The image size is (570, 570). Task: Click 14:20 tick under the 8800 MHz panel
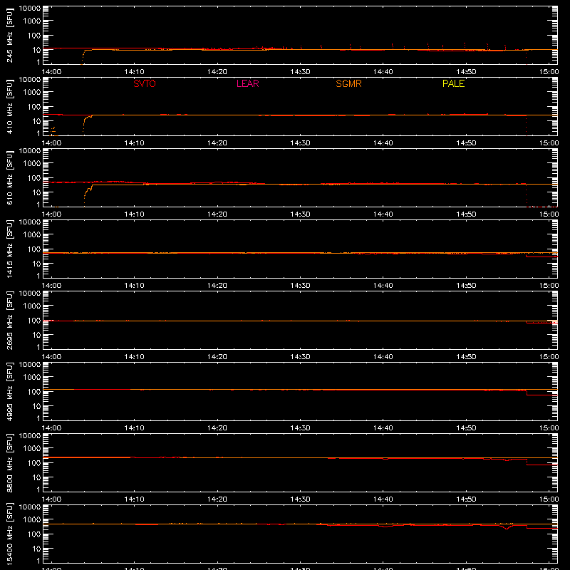(x=217, y=499)
